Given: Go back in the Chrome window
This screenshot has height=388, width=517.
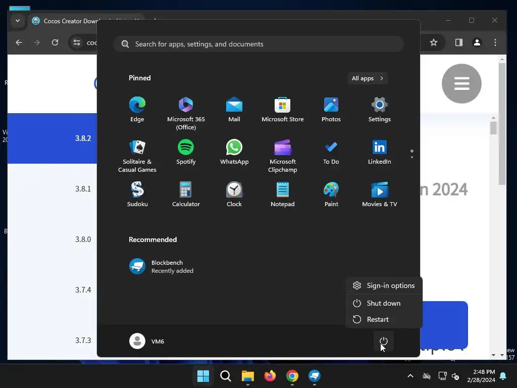Looking at the screenshot, I should [19, 42].
